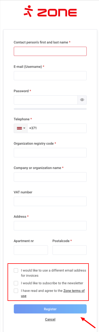The height and width of the screenshot is (332, 99).
Task: Click the E-mail (Username) input field
Action: [50, 76]
